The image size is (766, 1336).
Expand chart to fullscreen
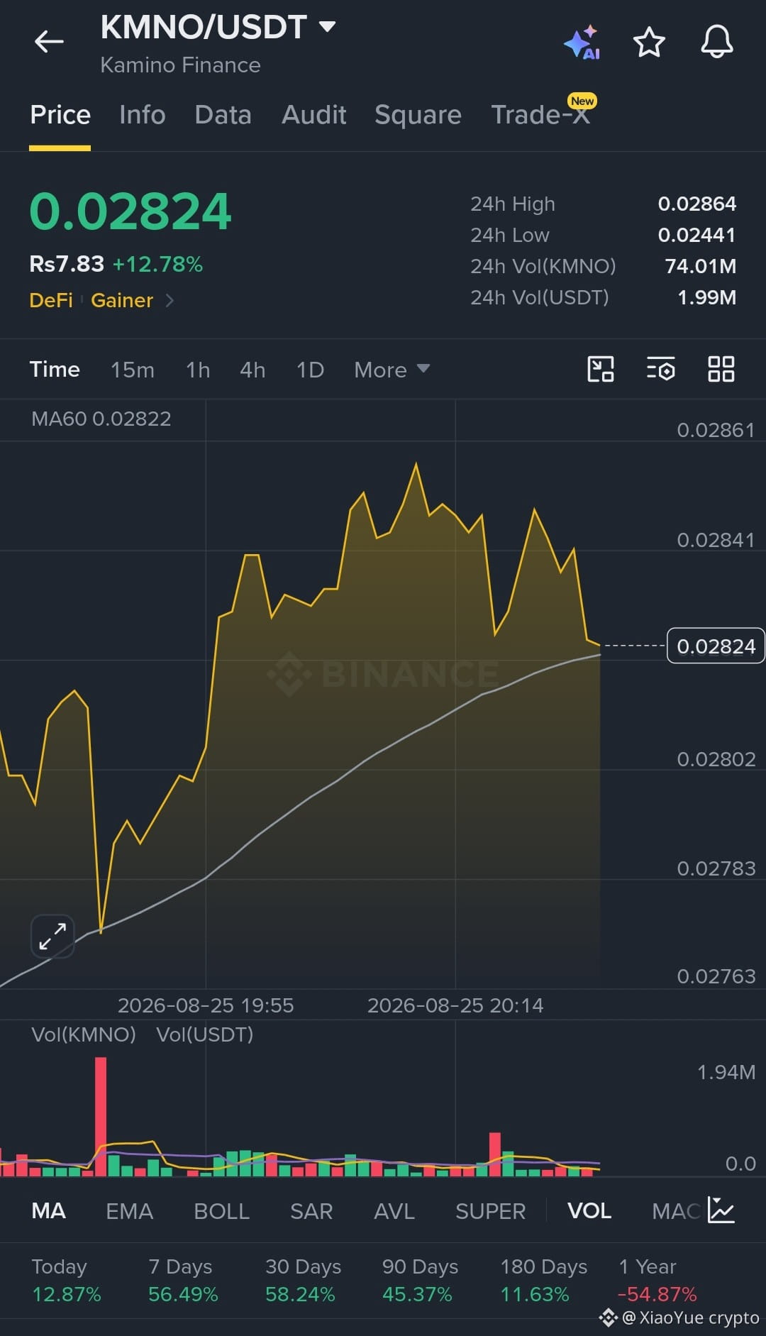[x=52, y=936]
